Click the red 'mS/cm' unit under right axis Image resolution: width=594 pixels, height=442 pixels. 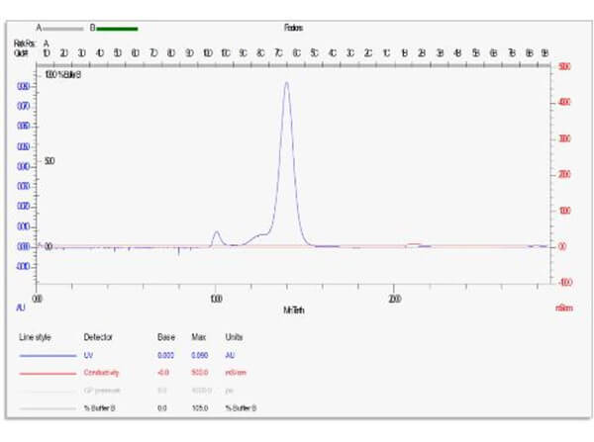click(x=564, y=309)
